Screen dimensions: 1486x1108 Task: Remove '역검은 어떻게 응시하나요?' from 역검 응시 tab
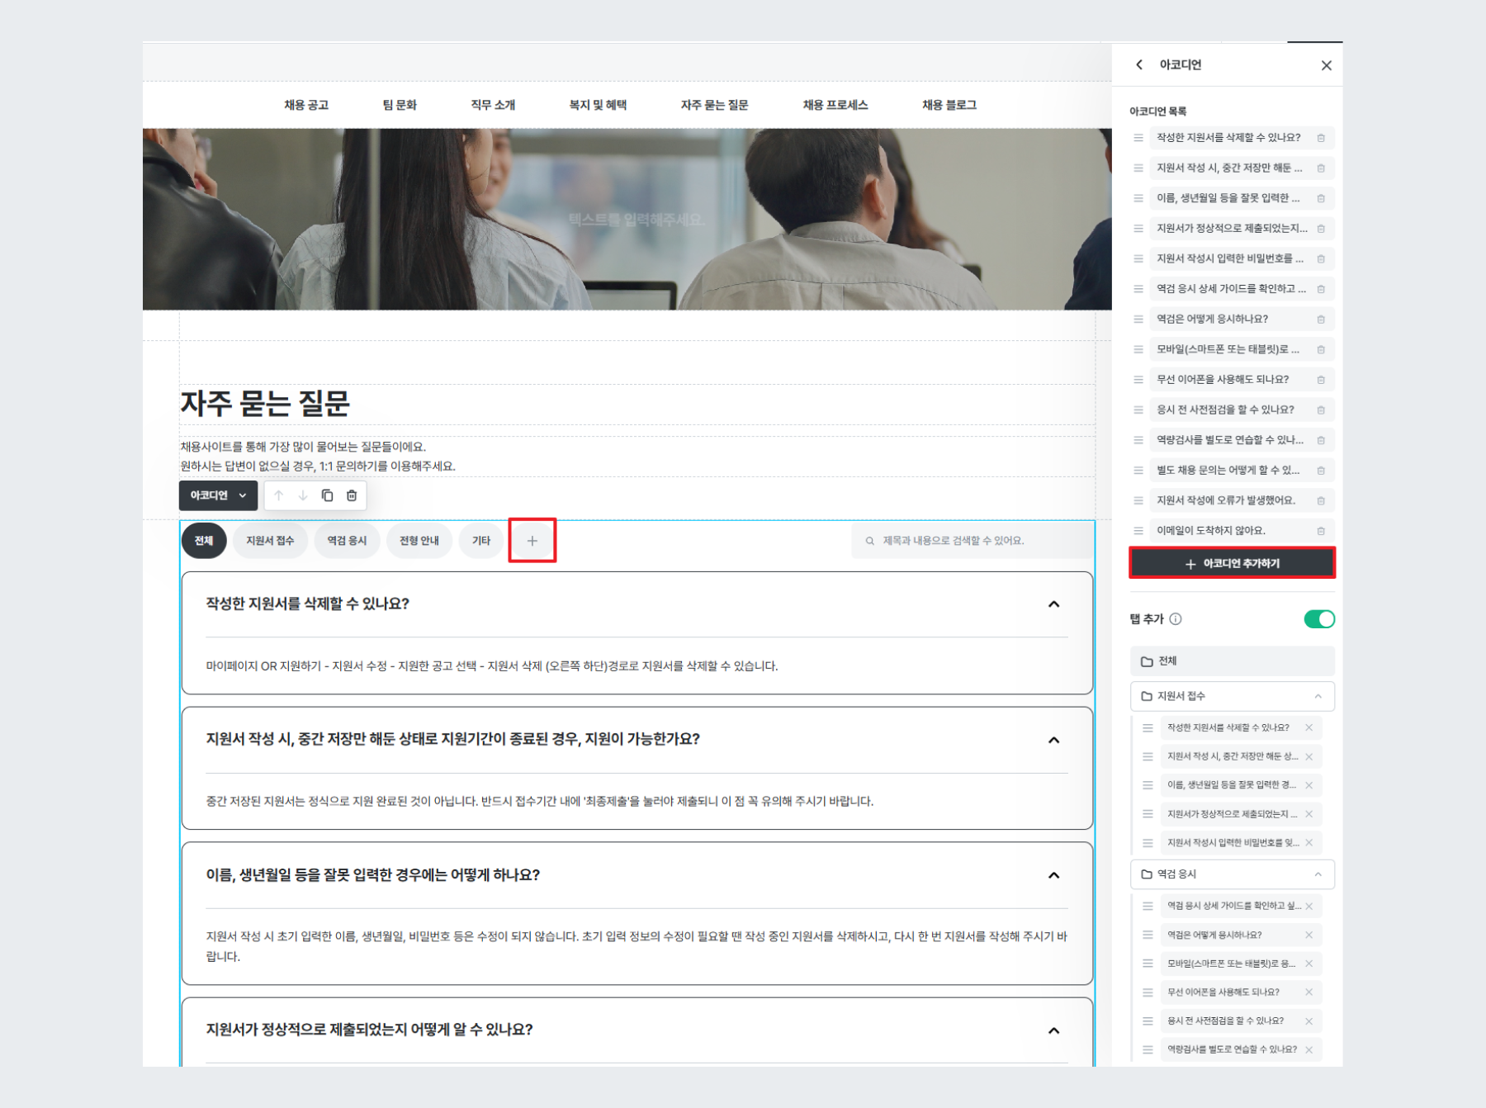pyautogui.click(x=1309, y=935)
